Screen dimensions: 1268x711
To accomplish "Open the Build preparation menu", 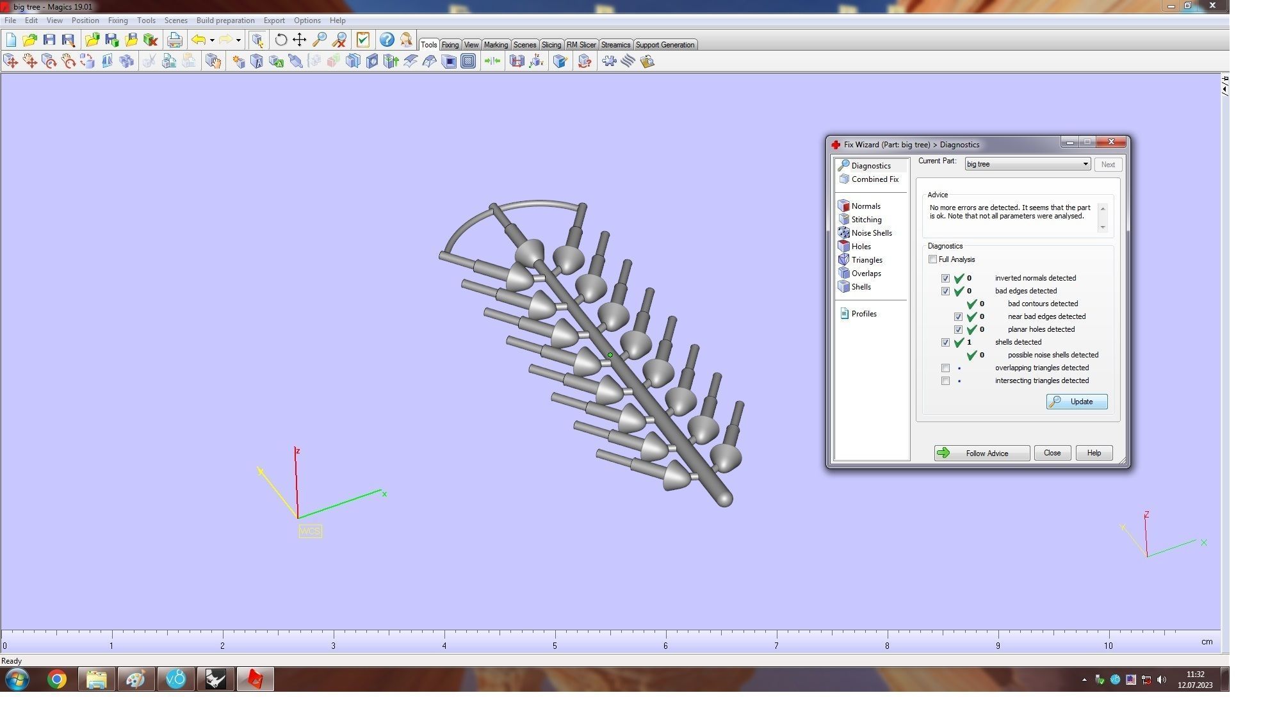I will [225, 20].
